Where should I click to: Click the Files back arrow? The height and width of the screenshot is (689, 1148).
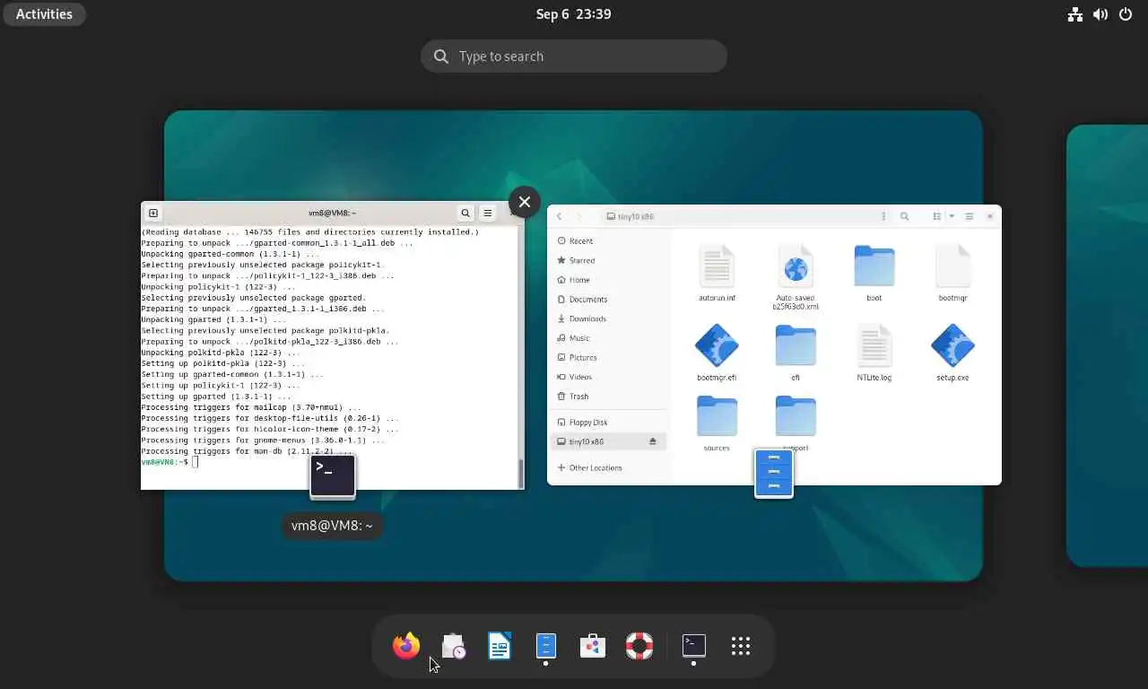(560, 216)
